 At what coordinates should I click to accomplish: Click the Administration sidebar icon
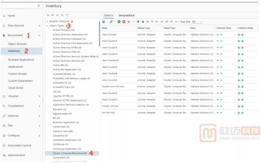(x=4, y=155)
